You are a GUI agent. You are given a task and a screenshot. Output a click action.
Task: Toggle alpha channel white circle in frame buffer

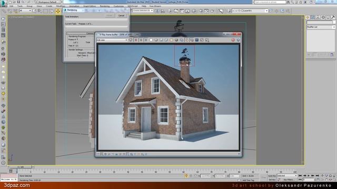(x=151, y=40)
